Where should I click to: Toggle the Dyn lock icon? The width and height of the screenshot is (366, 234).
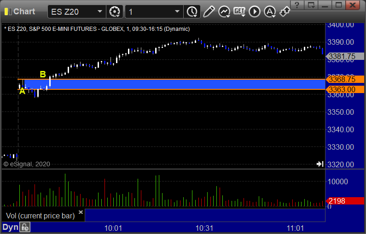click(25, 227)
